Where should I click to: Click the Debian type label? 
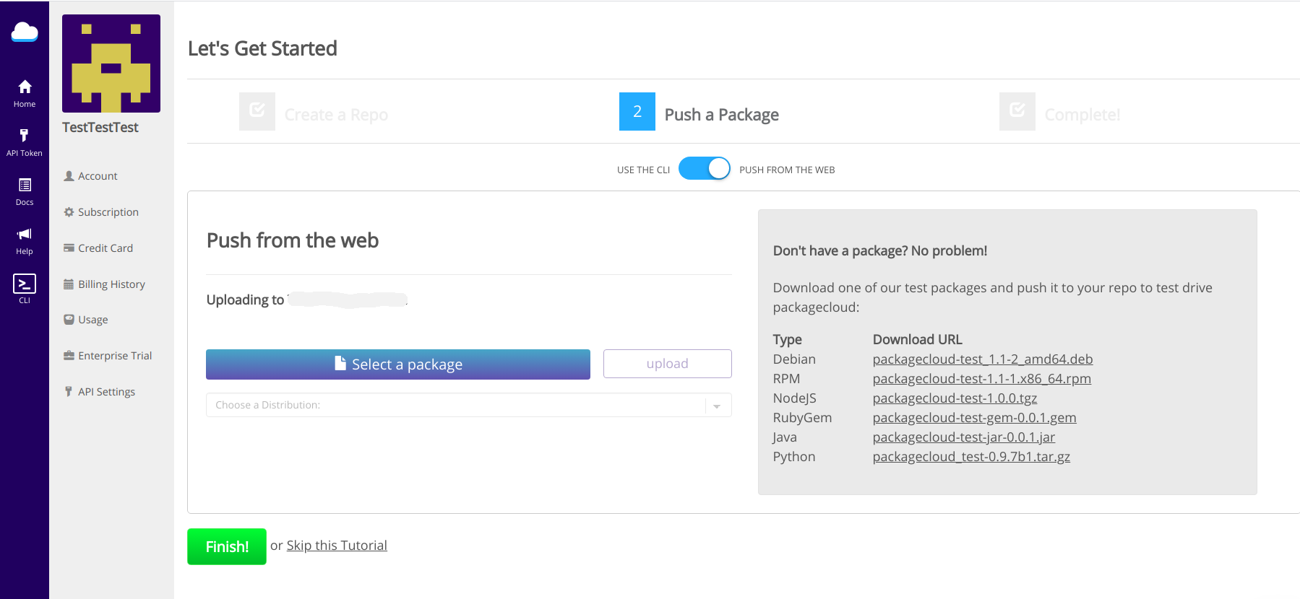pyautogui.click(x=794, y=359)
